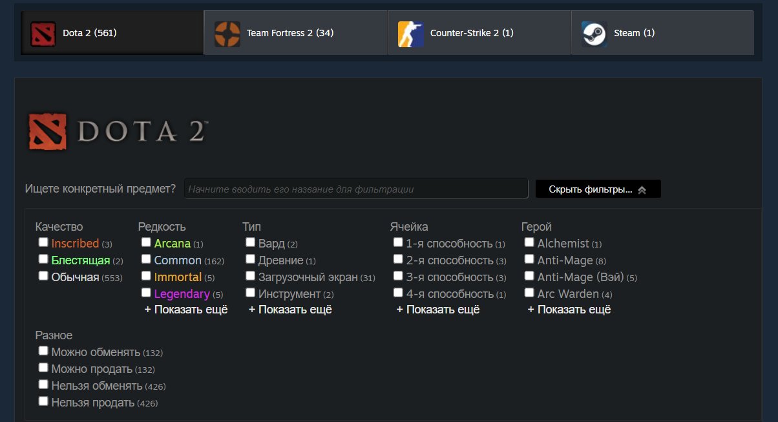Toggle the Immortal rarity checkbox
778x422 pixels.
coord(146,276)
